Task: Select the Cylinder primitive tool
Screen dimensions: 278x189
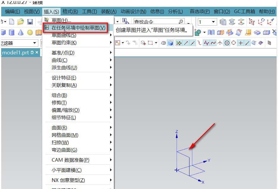Action: (11, 33)
